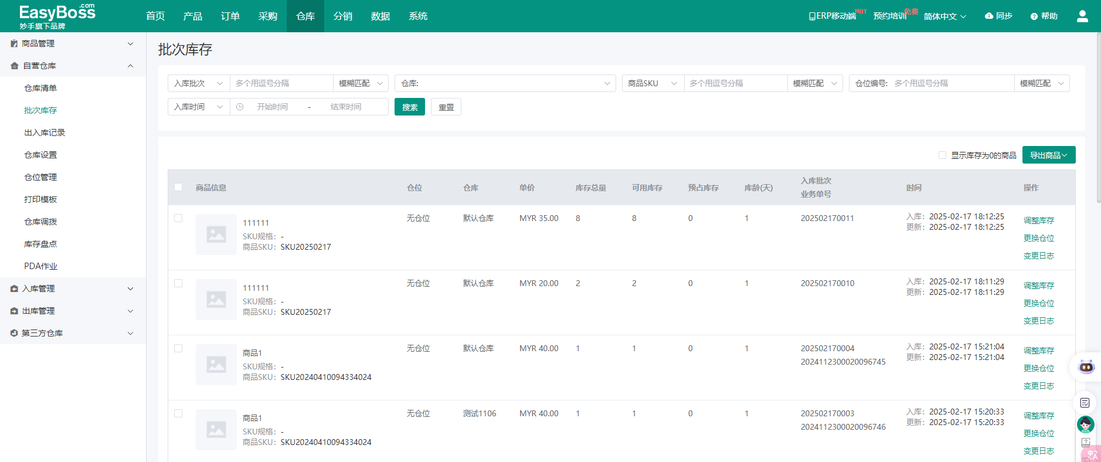The height and width of the screenshot is (462, 1101).
Task: Click 调整库存 for batch 202502170011
Action: (1039, 220)
